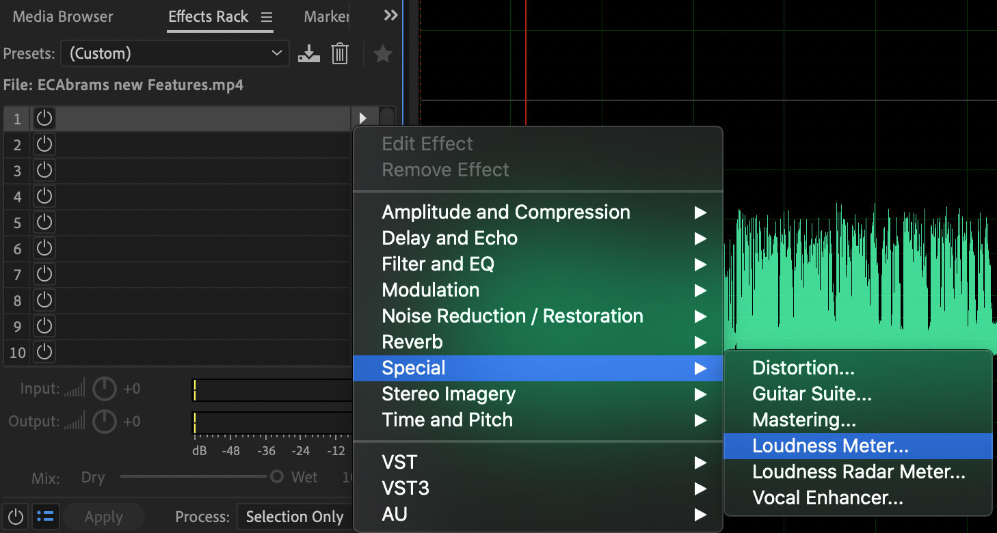
Task: Toggle power for effect slot 1
Action: click(x=44, y=118)
